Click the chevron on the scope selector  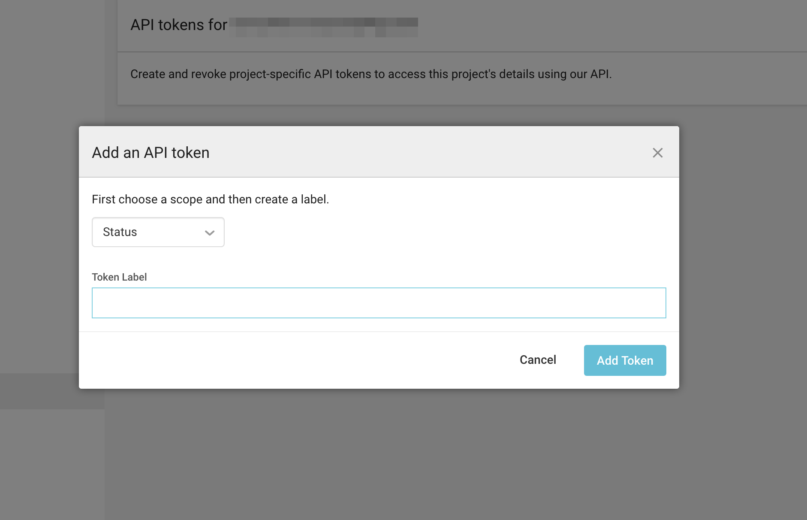[x=210, y=233]
